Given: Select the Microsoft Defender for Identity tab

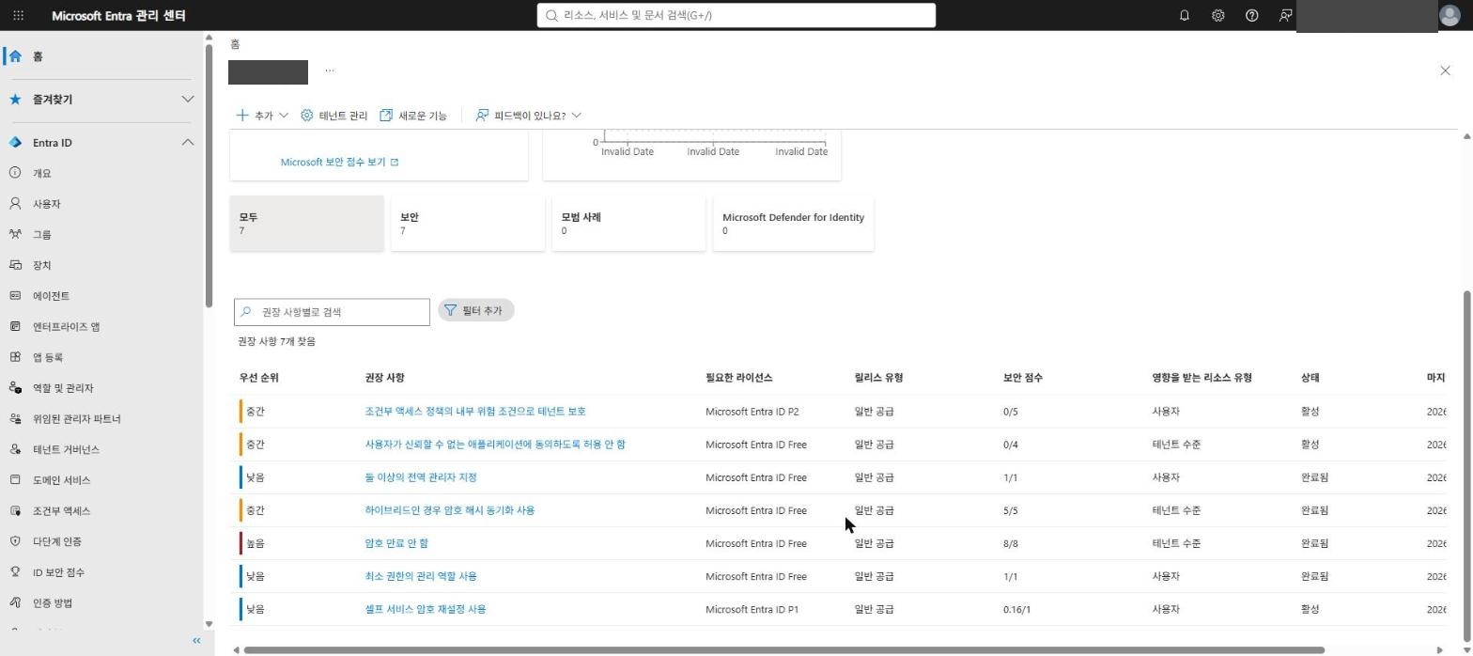Looking at the screenshot, I should click(x=794, y=224).
